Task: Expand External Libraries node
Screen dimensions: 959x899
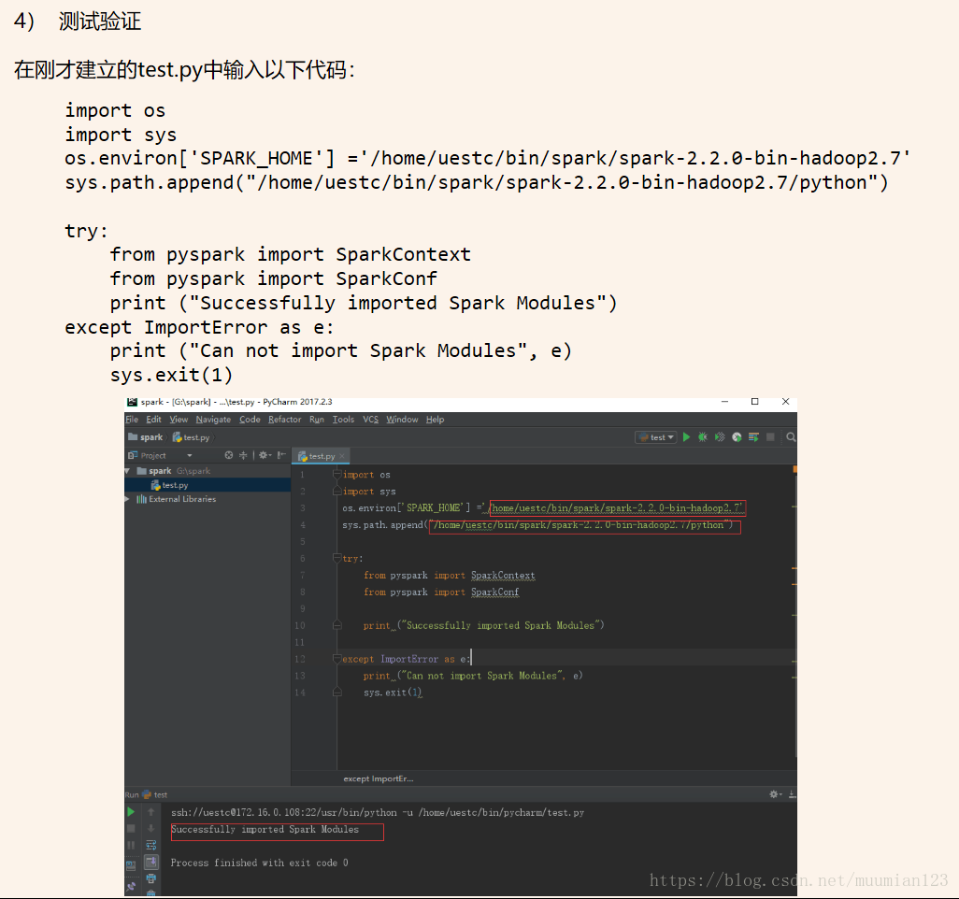Action: 127,499
